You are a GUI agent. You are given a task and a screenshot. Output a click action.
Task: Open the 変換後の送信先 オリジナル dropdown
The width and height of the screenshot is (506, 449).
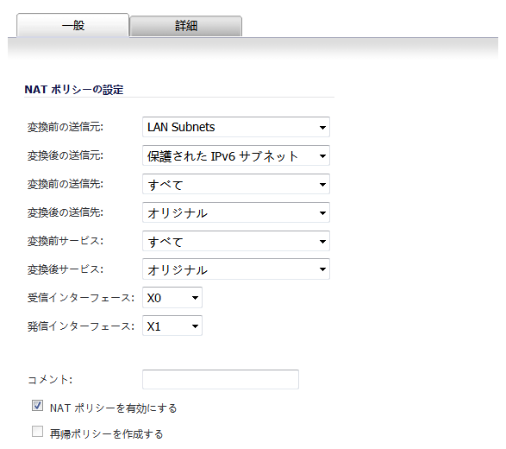[x=236, y=212]
